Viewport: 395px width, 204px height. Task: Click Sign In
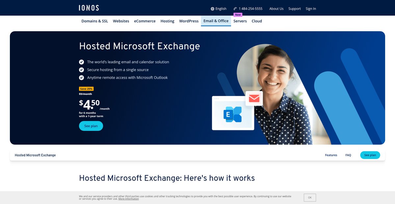(x=311, y=9)
